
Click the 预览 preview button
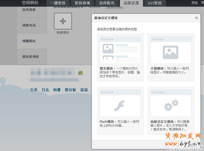coord(194,3)
